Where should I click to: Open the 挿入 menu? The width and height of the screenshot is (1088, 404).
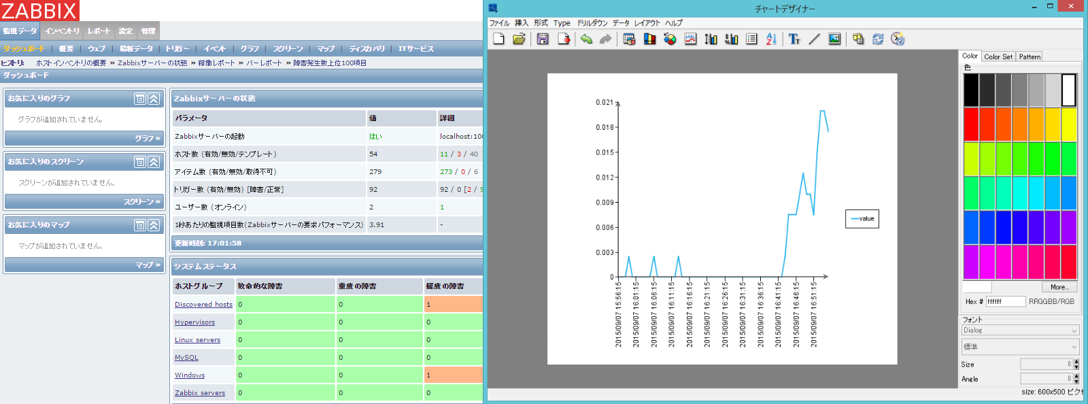(x=522, y=23)
